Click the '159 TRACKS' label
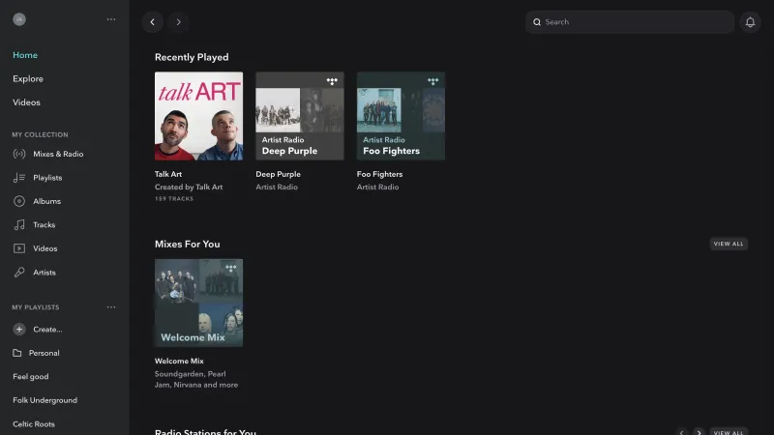This screenshot has height=435, width=774. coord(174,199)
